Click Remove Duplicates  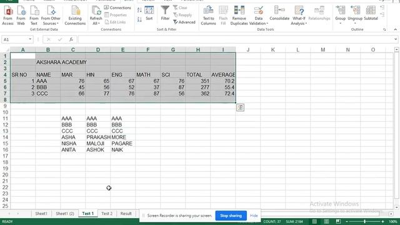click(239, 16)
